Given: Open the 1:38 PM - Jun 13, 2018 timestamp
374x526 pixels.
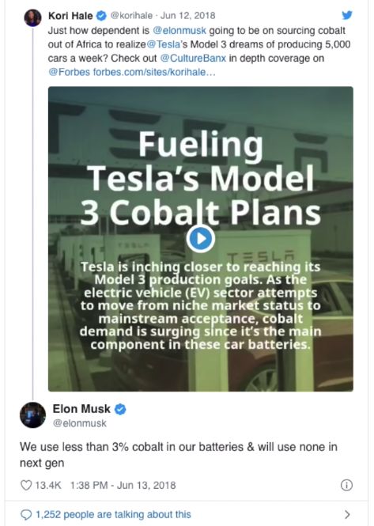Looking at the screenshot, I should 123,485.
